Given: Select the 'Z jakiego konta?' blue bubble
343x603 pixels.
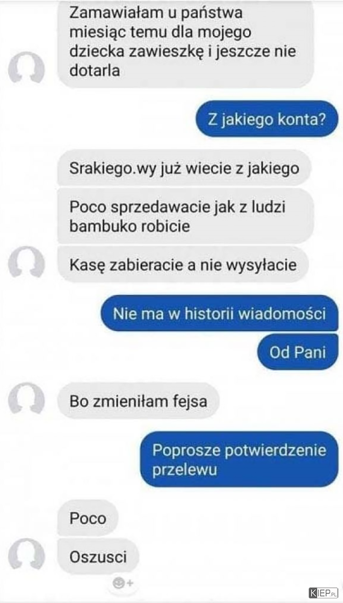Looking at the screenshot, I should coord(267,119).
